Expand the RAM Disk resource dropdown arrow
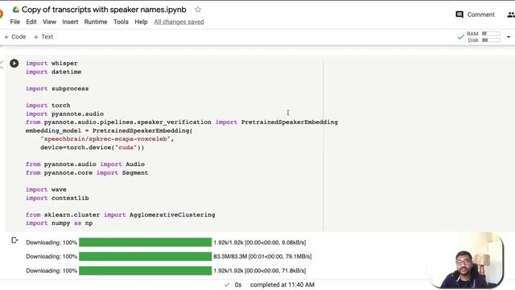Viewport: 515px width, 290px height. coord(509,37)
